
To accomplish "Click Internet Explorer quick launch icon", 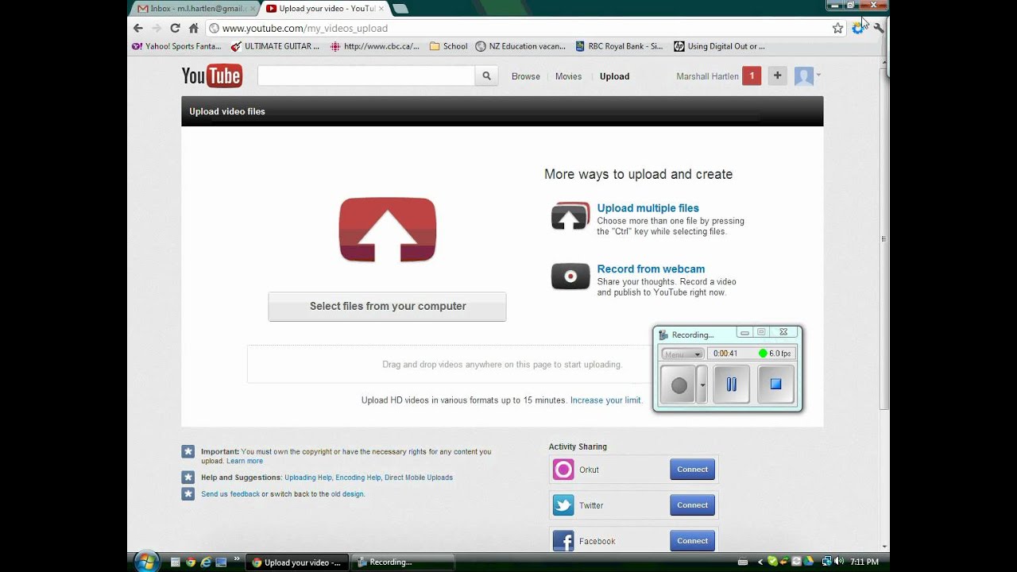I will 206,562.
